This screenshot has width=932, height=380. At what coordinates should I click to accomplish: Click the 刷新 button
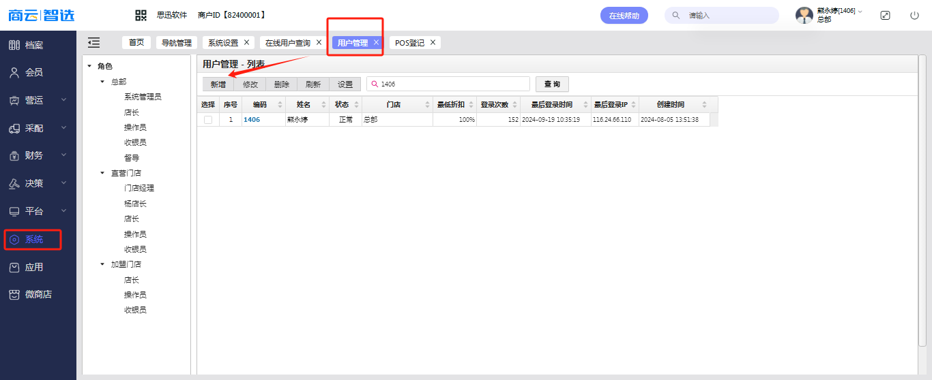click(x=313, y=84)
